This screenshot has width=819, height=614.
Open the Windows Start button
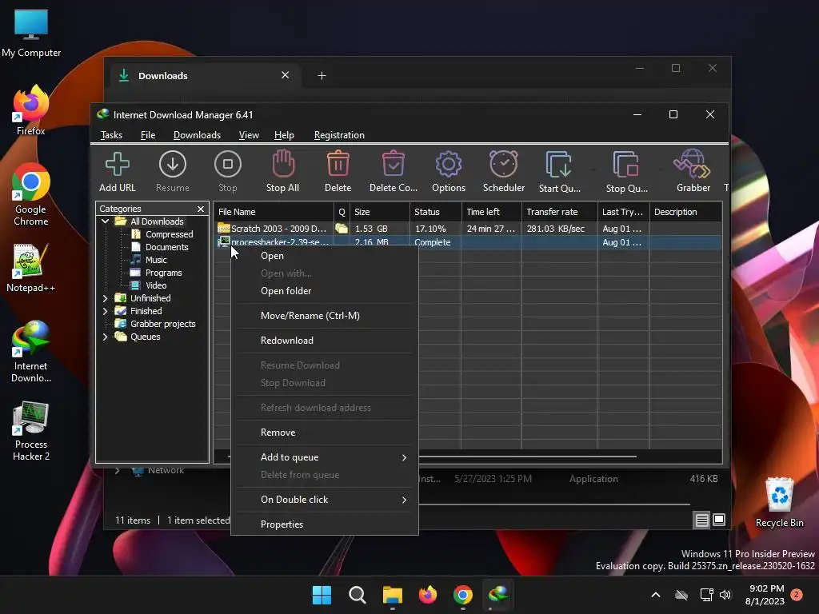point(322,595)
